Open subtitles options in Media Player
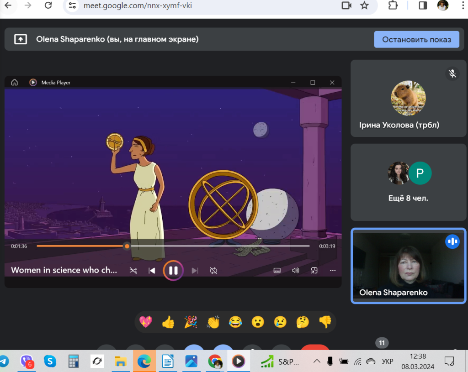Screen dimensions: 468x372 click(277, 270)
